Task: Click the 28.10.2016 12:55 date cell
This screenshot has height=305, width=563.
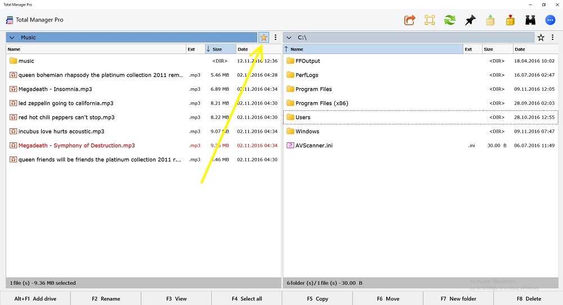Action: (x=534, y=117)
